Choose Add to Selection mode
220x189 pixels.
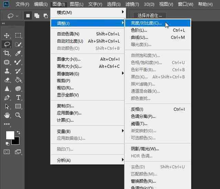click(x=37, y=15)
